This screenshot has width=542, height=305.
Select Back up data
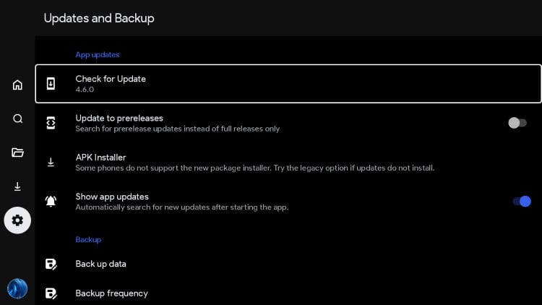click(101, 264)
